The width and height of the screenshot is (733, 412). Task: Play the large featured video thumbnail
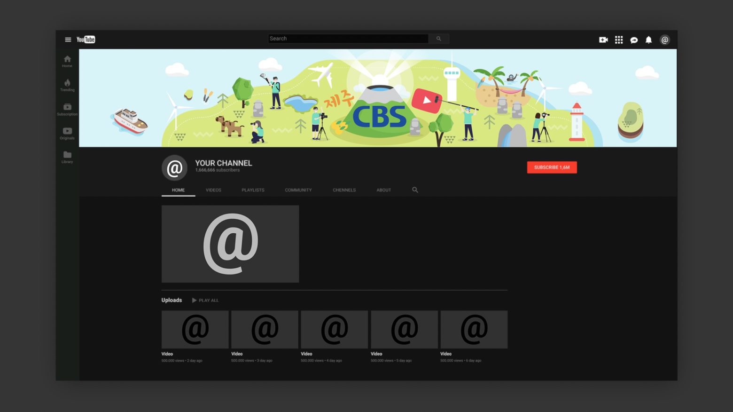tap(230, 244)
